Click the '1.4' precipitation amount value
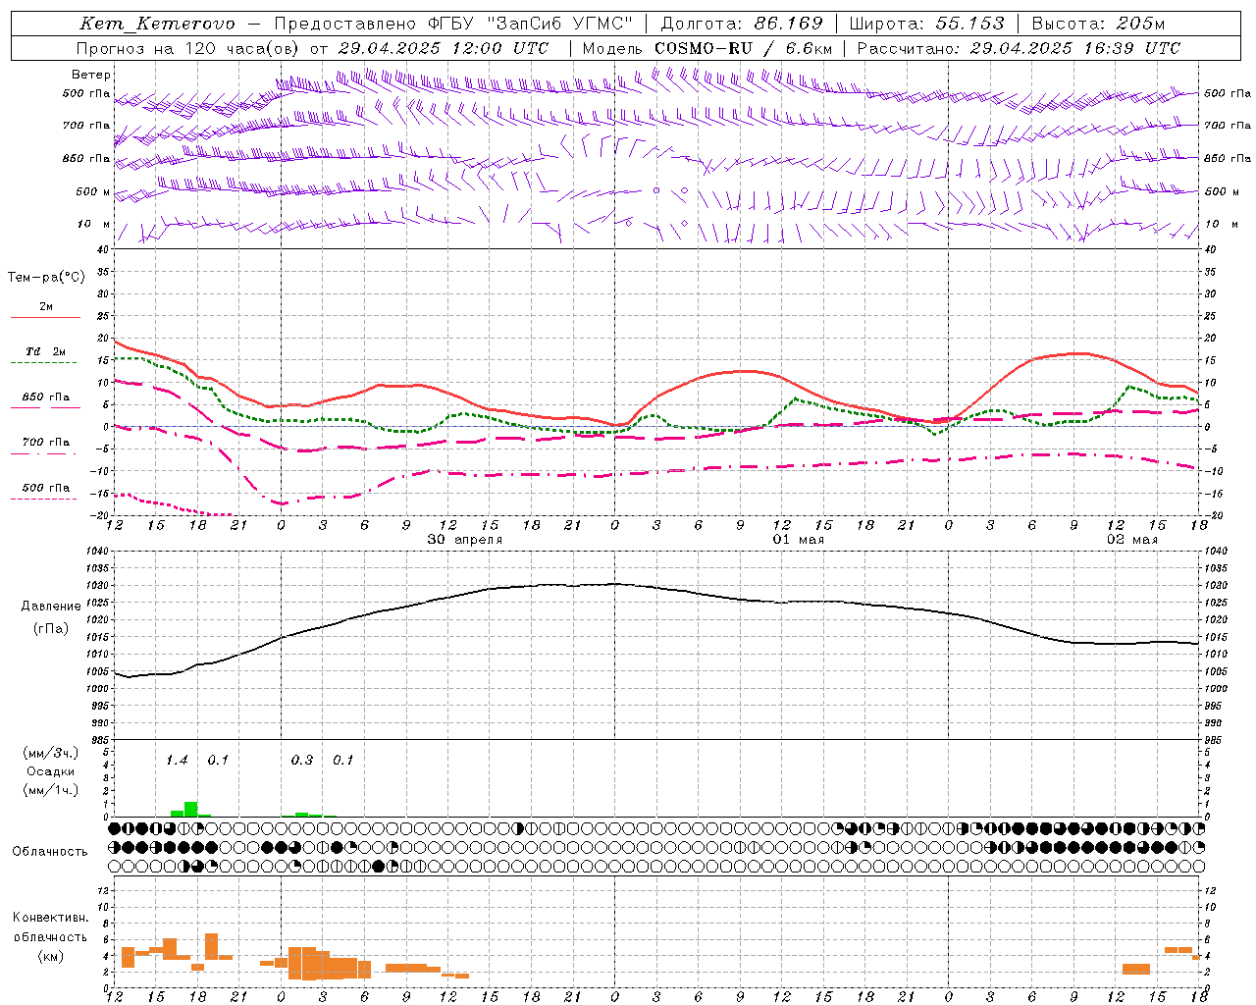This screenshot has width=1256, height=1005. (x=177, y=761)
